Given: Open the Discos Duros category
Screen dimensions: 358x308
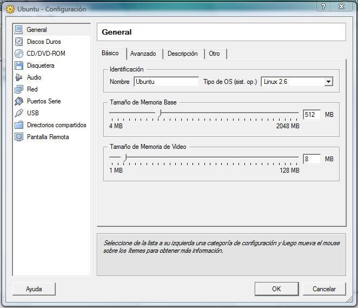Looking at the screenshot, I should click(x=44, y=42).
